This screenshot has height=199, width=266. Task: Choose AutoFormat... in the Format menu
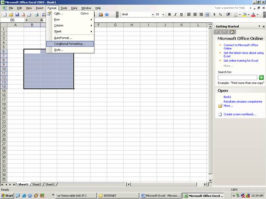point(70,38)
